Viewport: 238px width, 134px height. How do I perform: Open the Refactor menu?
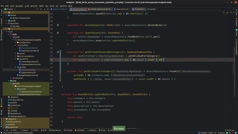point(34,6)
